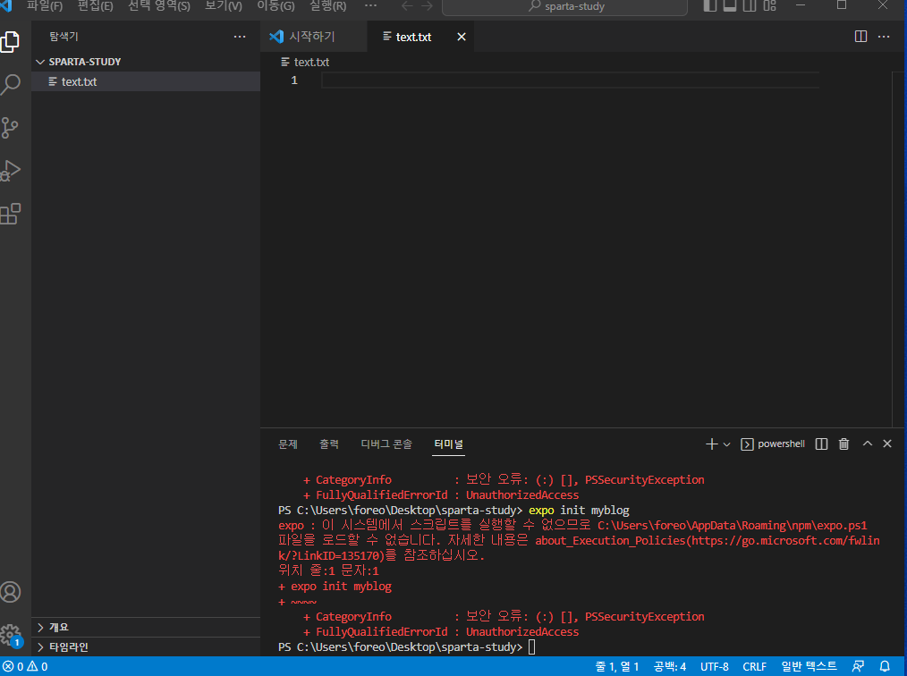Open the 실행(R) menu
This screenshot has width=907, height=676.
coord(328,6)
